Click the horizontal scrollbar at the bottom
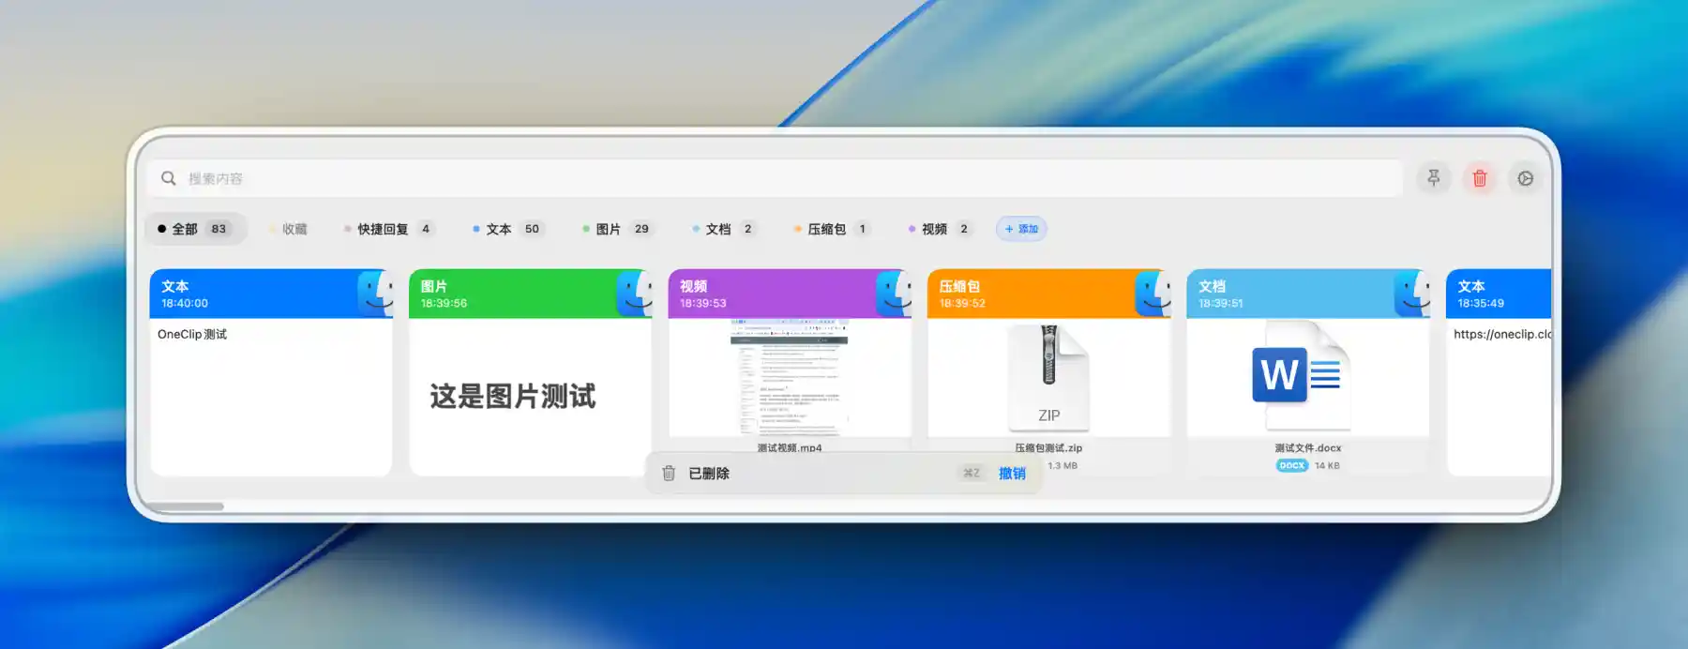Image resolution: width=1688 pixels, height=649 pixels. coord(184,506)
